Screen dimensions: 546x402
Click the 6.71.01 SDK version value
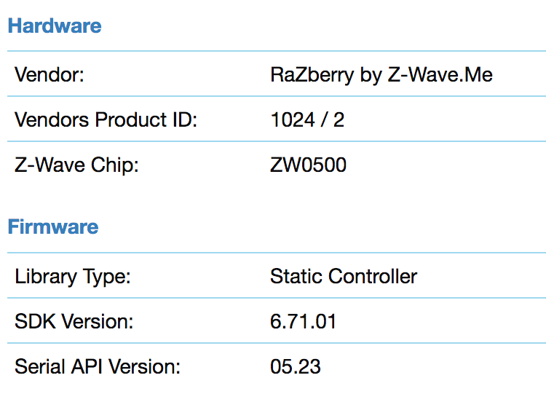(x=303, y=322)
